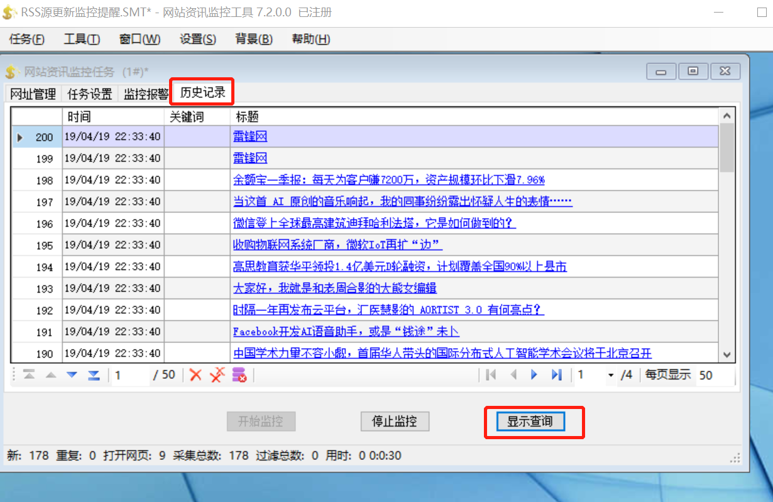Select row header 198
Image resolution: width=773 pixels, height=502 pixels.
37,180
